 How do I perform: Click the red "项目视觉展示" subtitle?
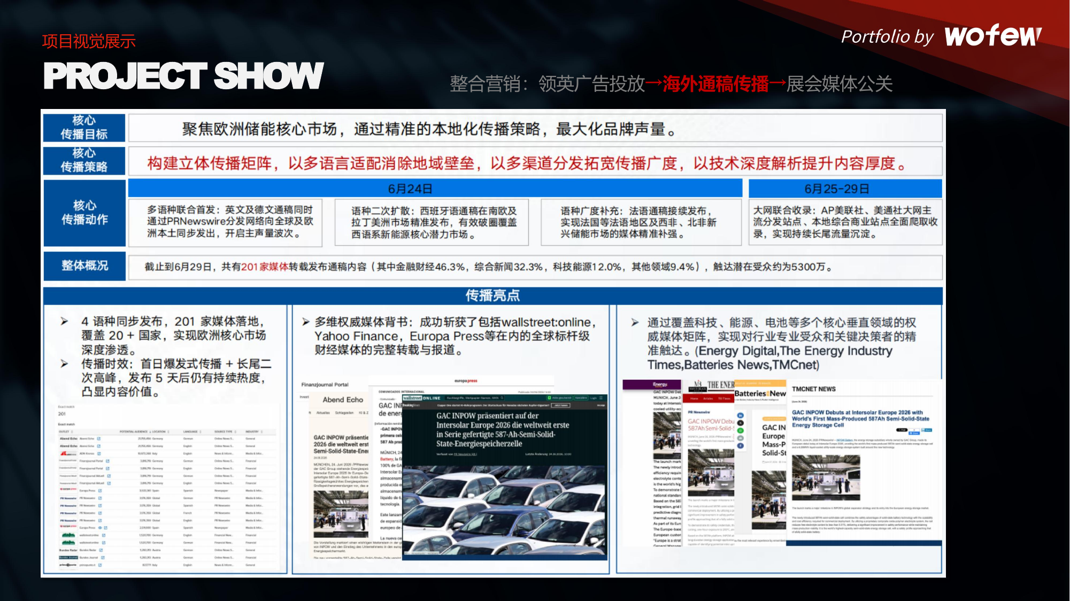[x=89, y=41]
